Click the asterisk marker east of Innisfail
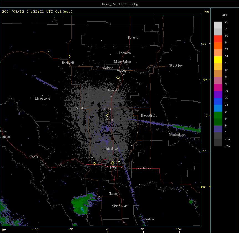The width and height of the screenshot is (239, 233). click(x=139, y=84)
